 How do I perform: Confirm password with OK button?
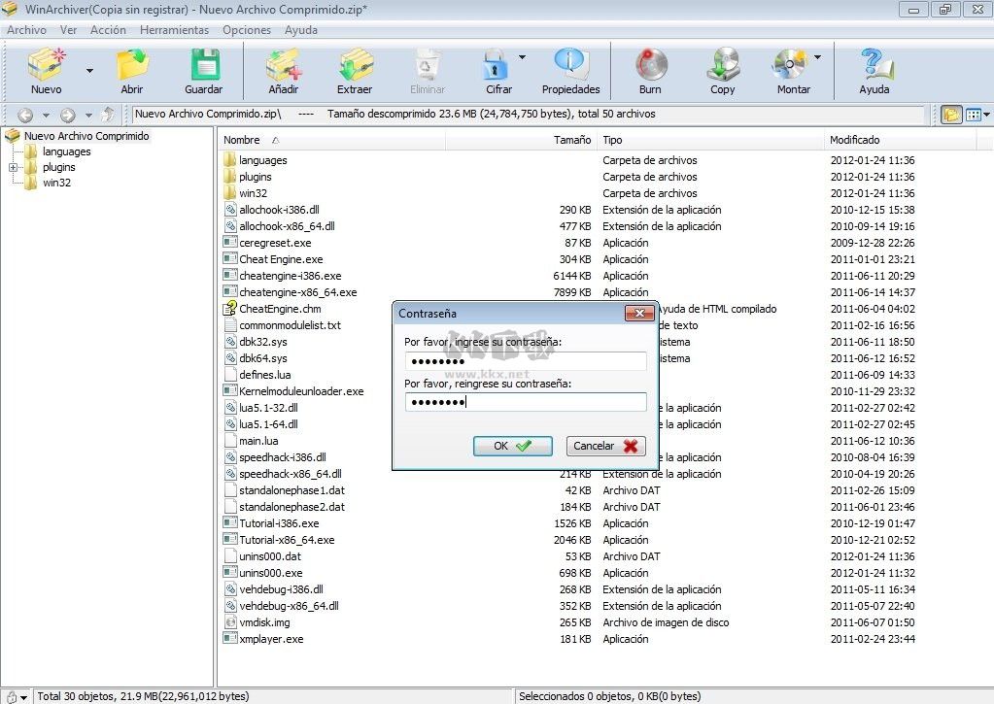point(512,446)
